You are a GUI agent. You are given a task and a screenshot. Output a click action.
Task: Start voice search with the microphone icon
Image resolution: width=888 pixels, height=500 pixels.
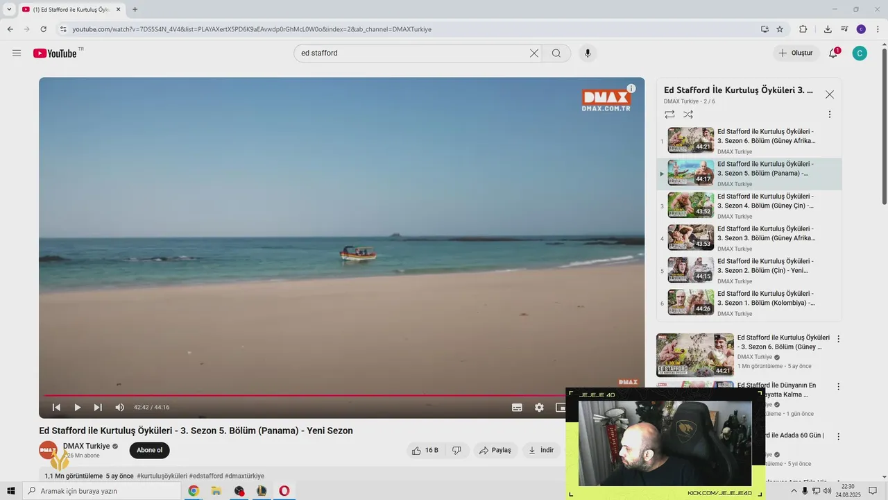pos(588,53)
